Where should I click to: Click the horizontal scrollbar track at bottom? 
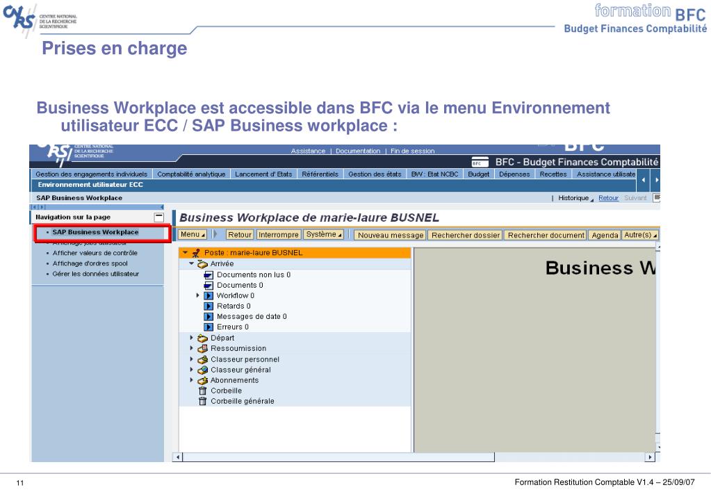coord(338,457)
